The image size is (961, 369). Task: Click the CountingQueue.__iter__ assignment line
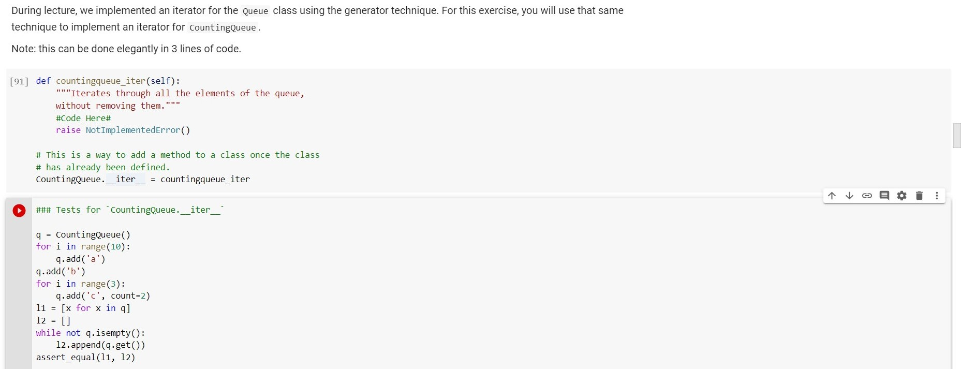[142, 180]
